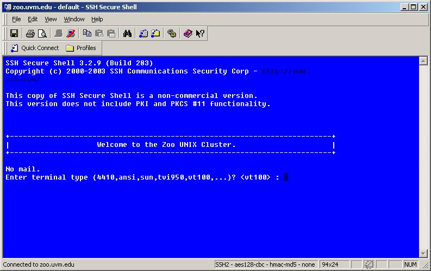Image resolution: width=431 pixels, height=271 pixels.
Task: Open the Window menu
Action: click(x=74, y=19)
